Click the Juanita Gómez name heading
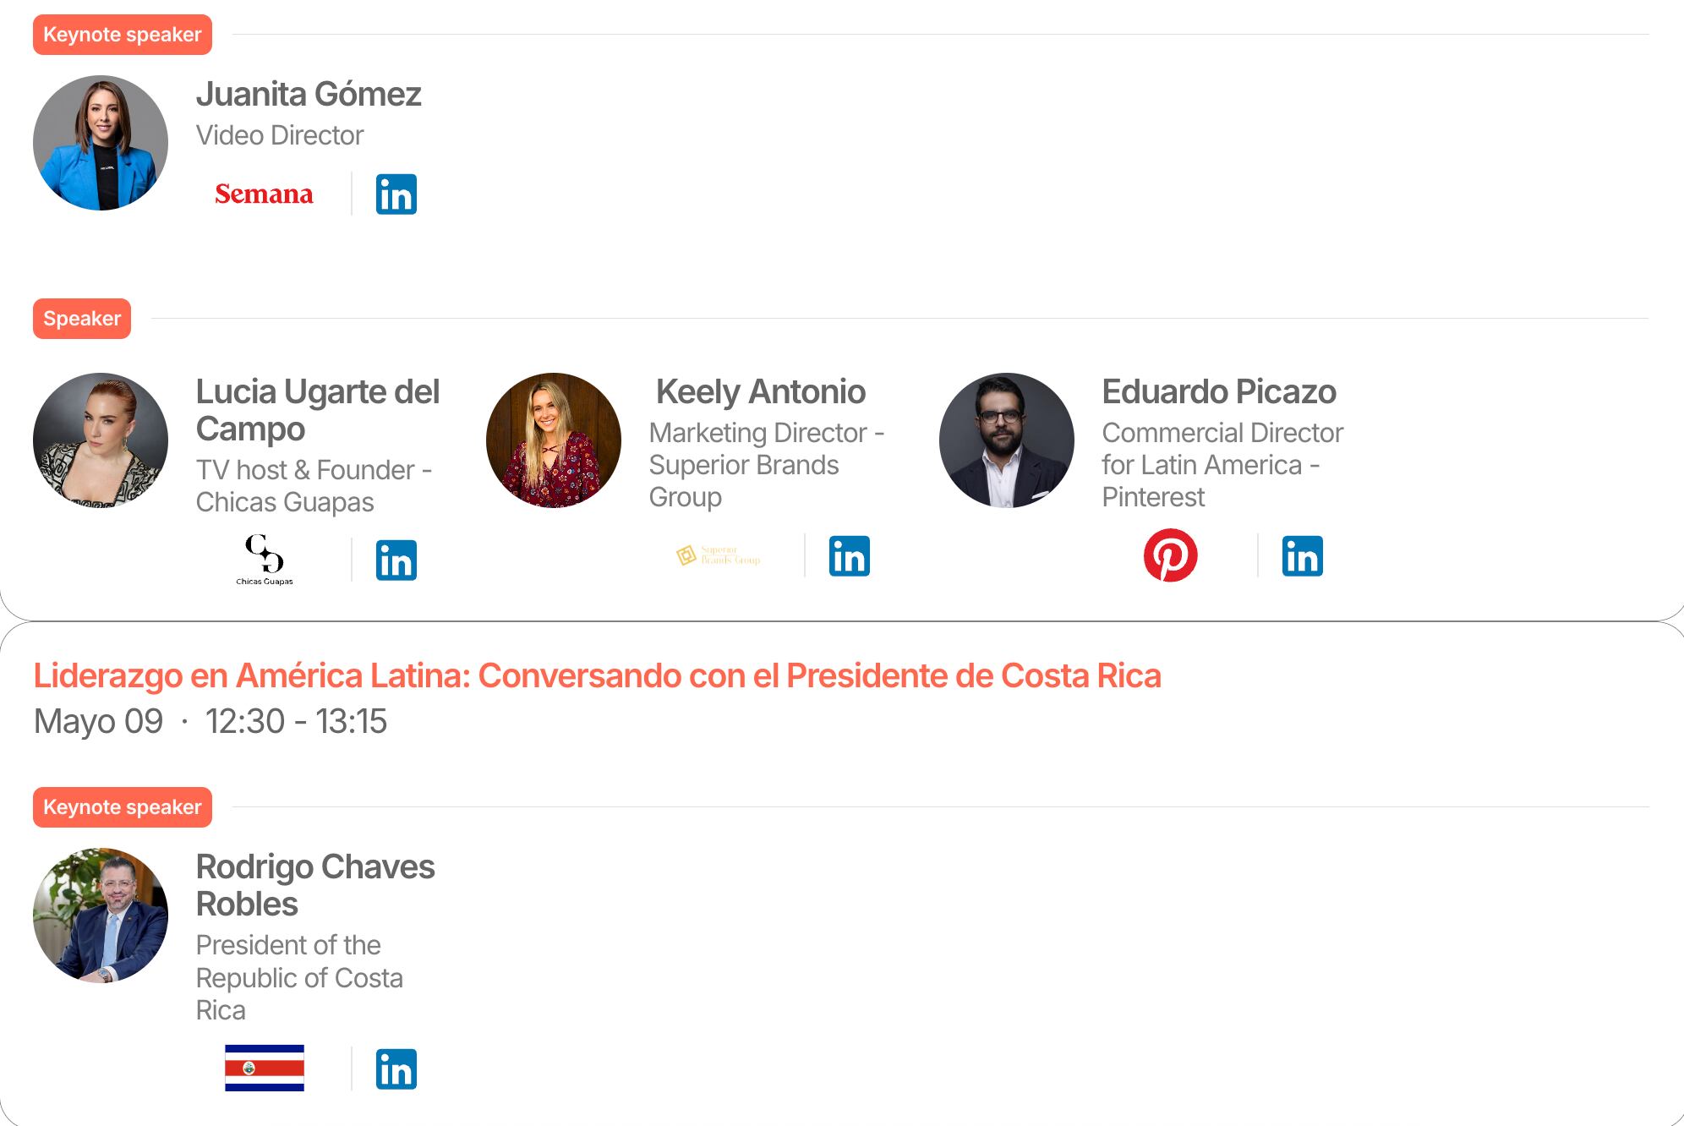 [309, 94]
